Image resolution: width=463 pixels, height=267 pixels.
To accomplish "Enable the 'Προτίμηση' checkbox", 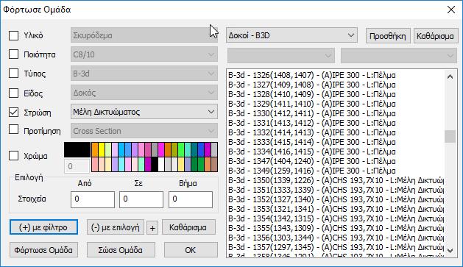I will click(13, 129).
